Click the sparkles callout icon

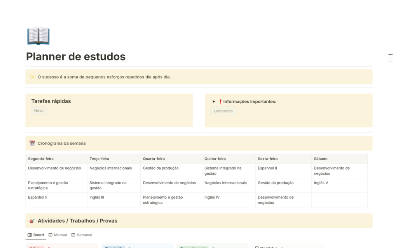[x=32, y=77]
